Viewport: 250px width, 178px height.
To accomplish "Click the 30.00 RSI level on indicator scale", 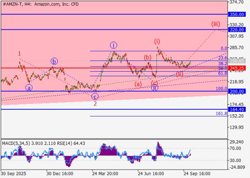I will click(235, 160).
